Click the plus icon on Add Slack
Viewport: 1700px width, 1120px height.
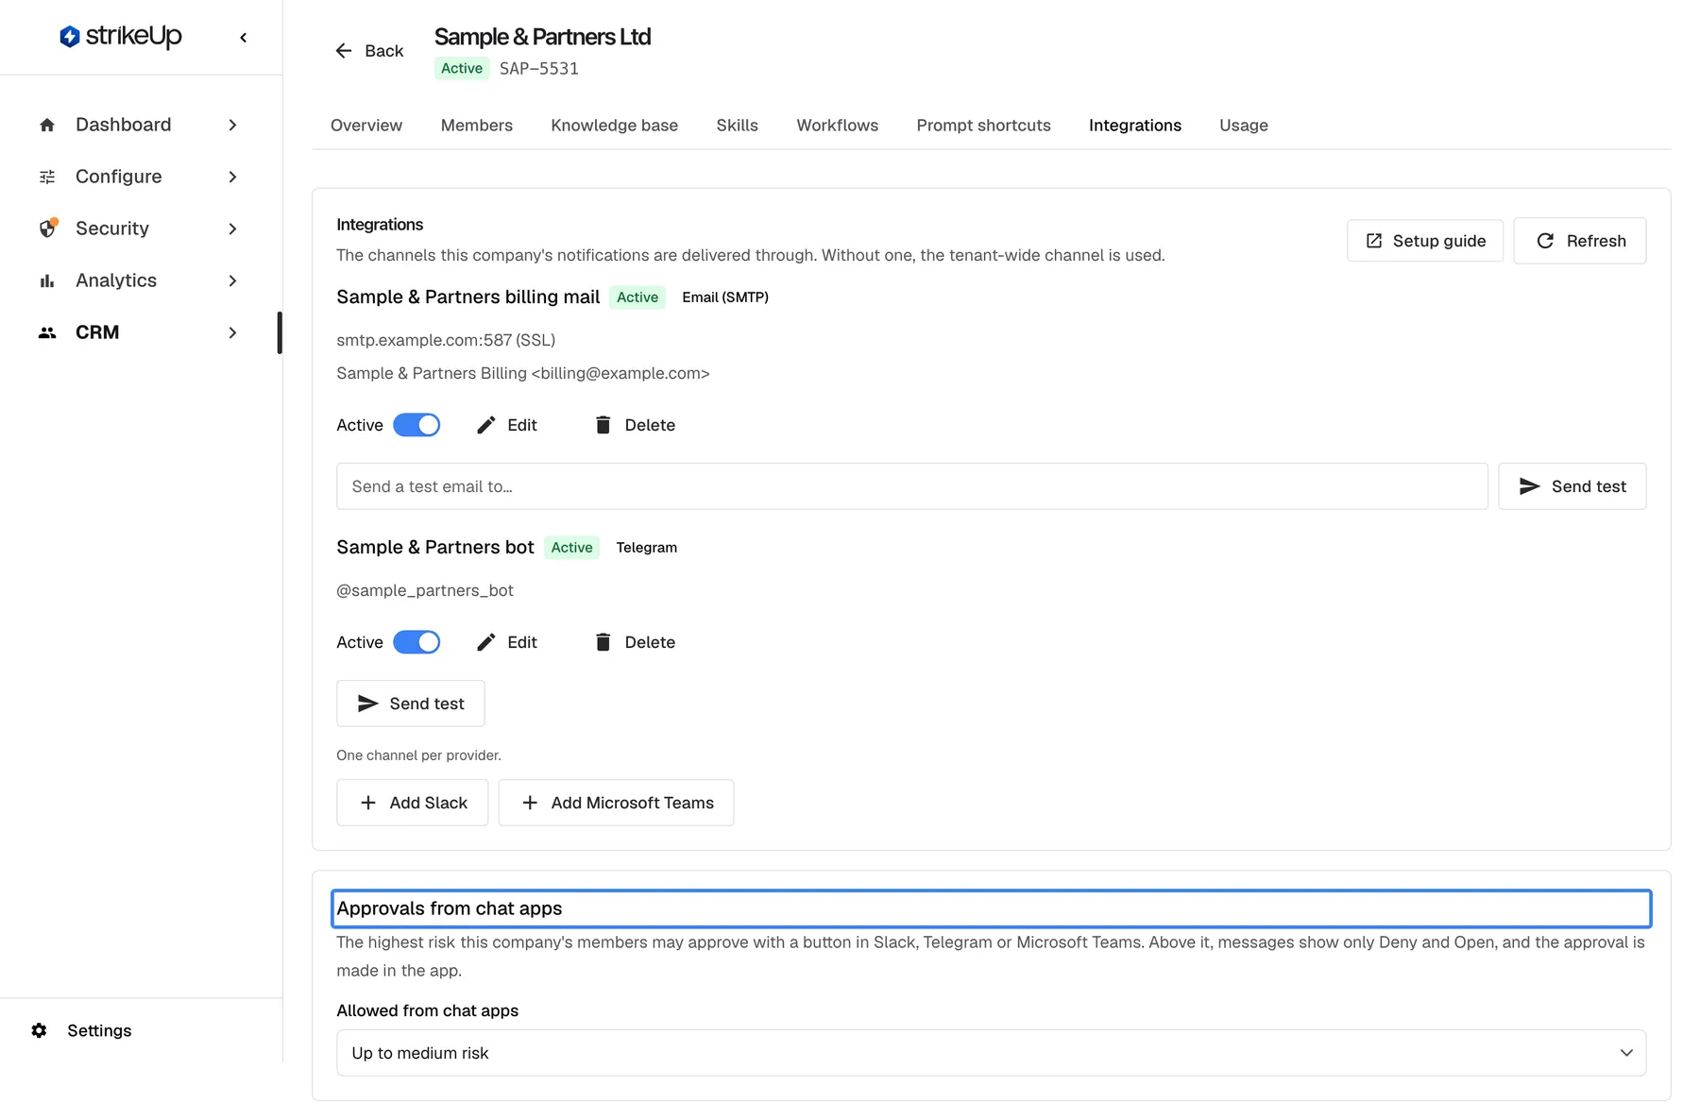click(x=368, y=803)
